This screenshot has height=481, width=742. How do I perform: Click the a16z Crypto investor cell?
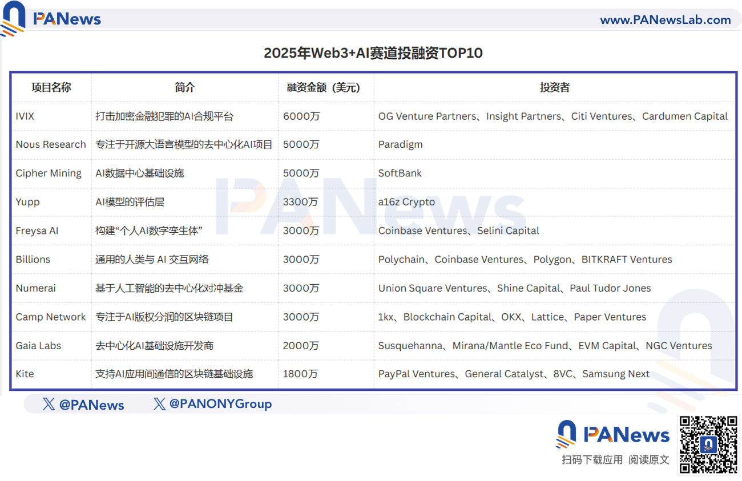point(555,202)
